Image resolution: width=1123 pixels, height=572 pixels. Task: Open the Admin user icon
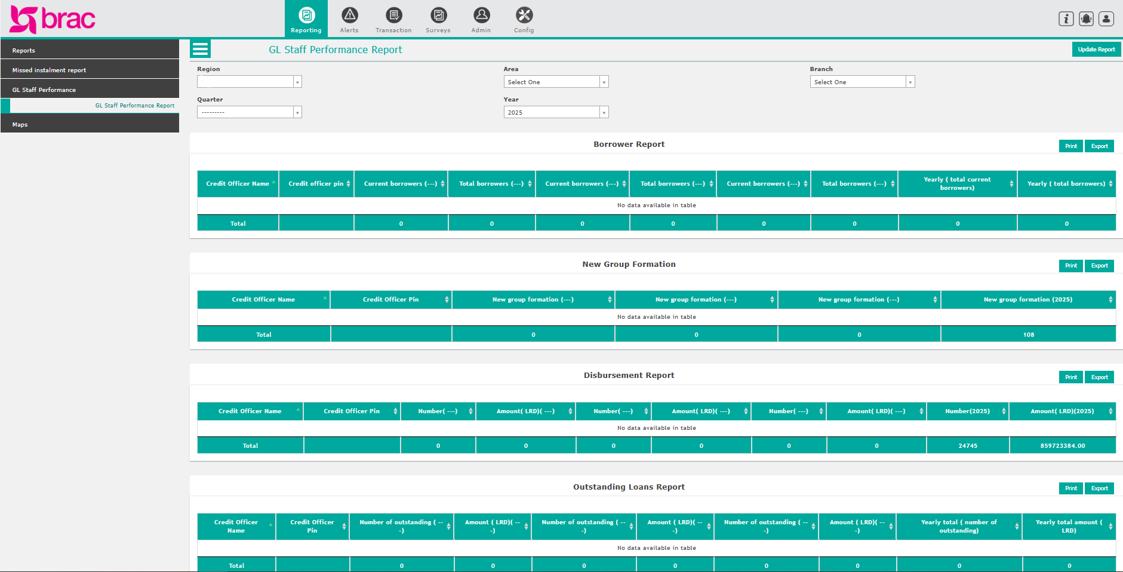click(x=481, y=16)
